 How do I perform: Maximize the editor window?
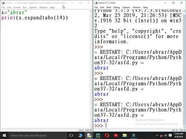tap(80, 3)
